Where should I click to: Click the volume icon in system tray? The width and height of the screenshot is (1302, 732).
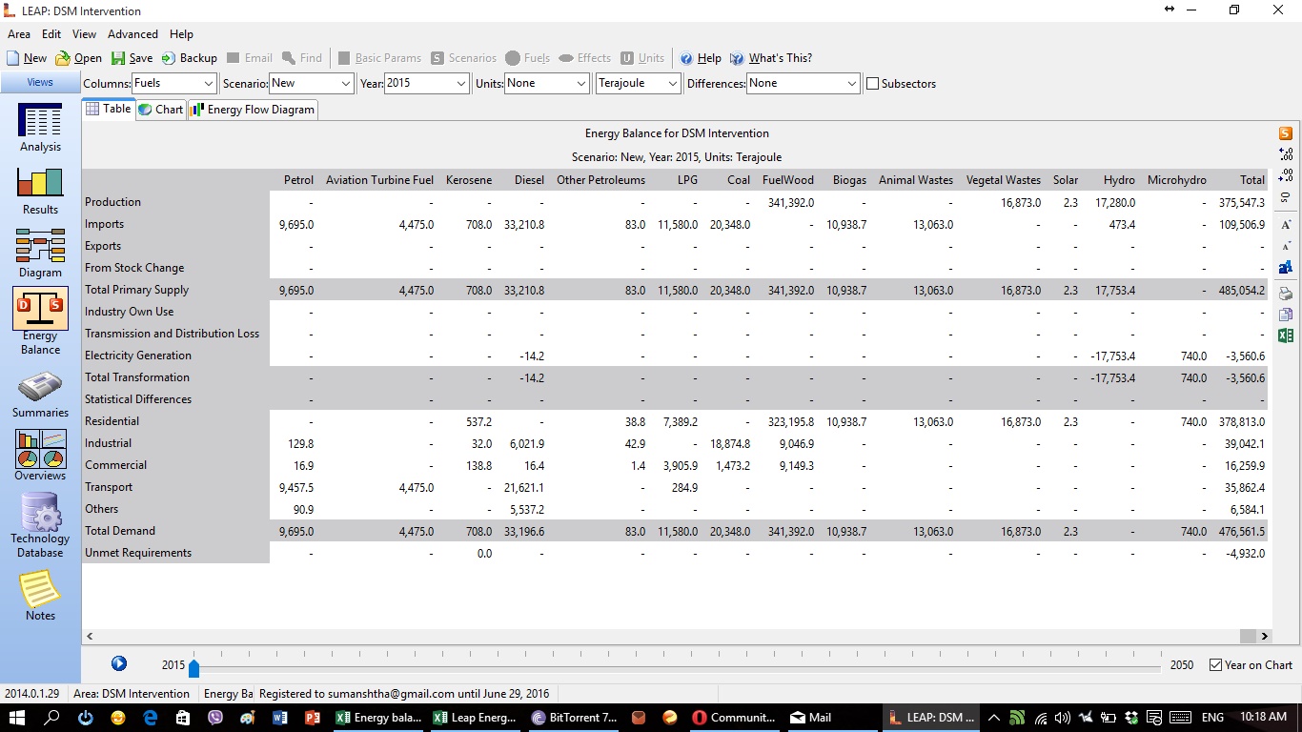point(1063,718)
